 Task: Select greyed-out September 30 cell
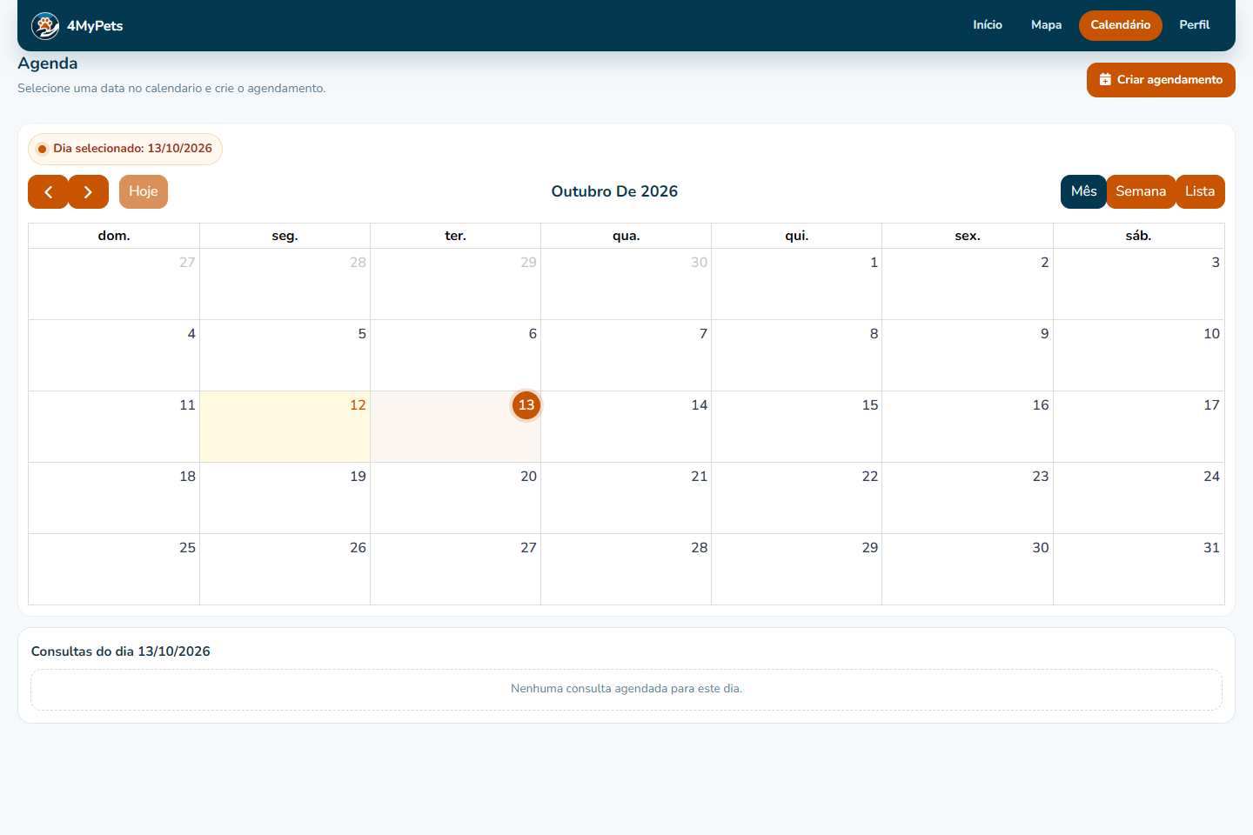[626, 284]
